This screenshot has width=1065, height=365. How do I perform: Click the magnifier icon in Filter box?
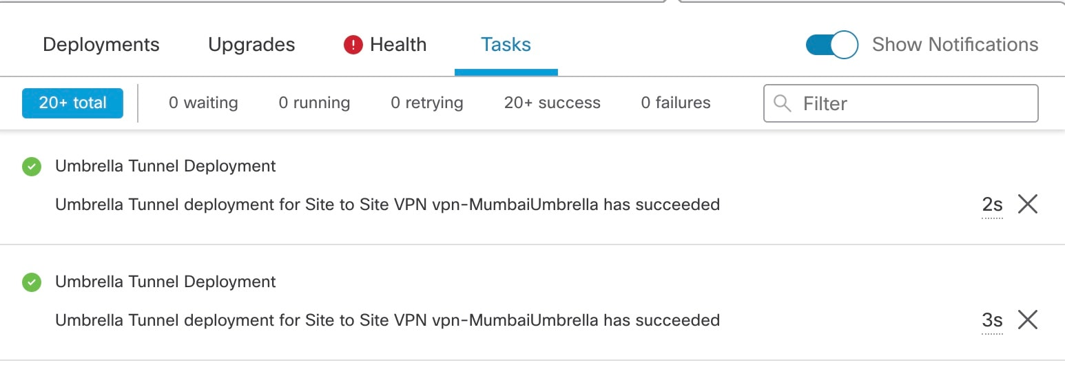coord(782,103)
